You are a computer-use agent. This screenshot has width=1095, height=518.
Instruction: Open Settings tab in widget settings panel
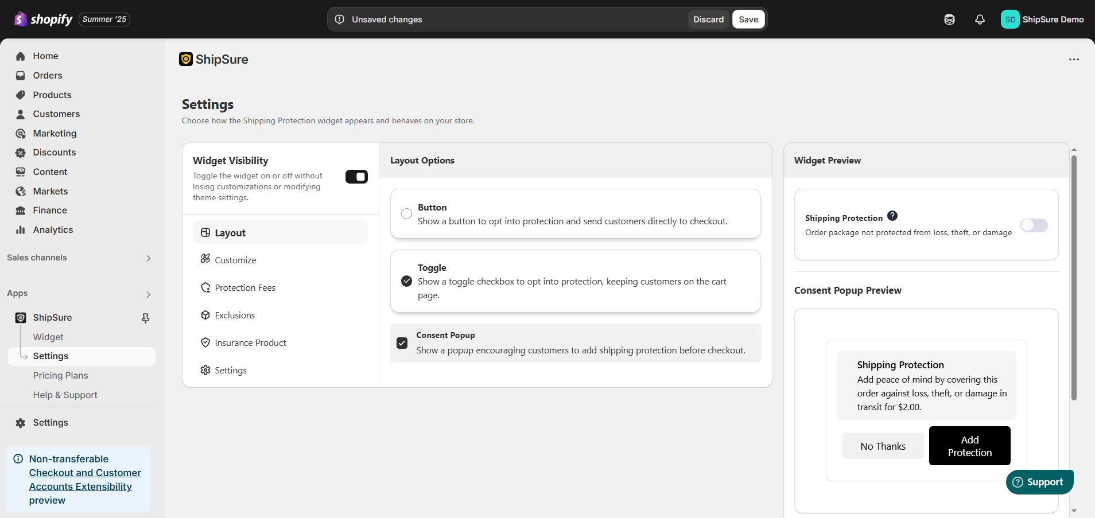point(280,370)
